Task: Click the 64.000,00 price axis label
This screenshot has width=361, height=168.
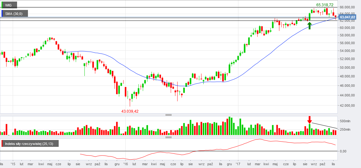Action: tap(348, 14)
